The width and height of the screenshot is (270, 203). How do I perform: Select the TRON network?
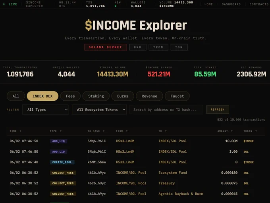point(158,47)
